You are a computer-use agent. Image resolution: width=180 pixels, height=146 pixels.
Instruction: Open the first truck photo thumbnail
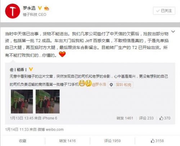(22, 101)
